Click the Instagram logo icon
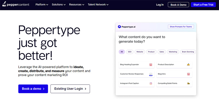 point(151,83)
